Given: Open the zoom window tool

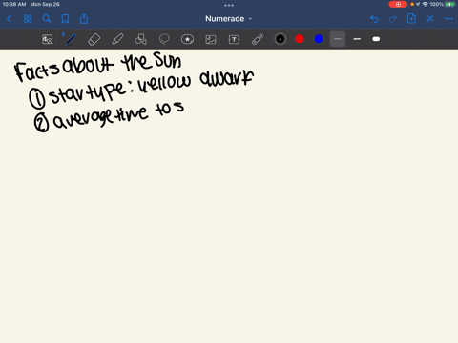Looking at the screenshot, I should [x=48, y=39].
